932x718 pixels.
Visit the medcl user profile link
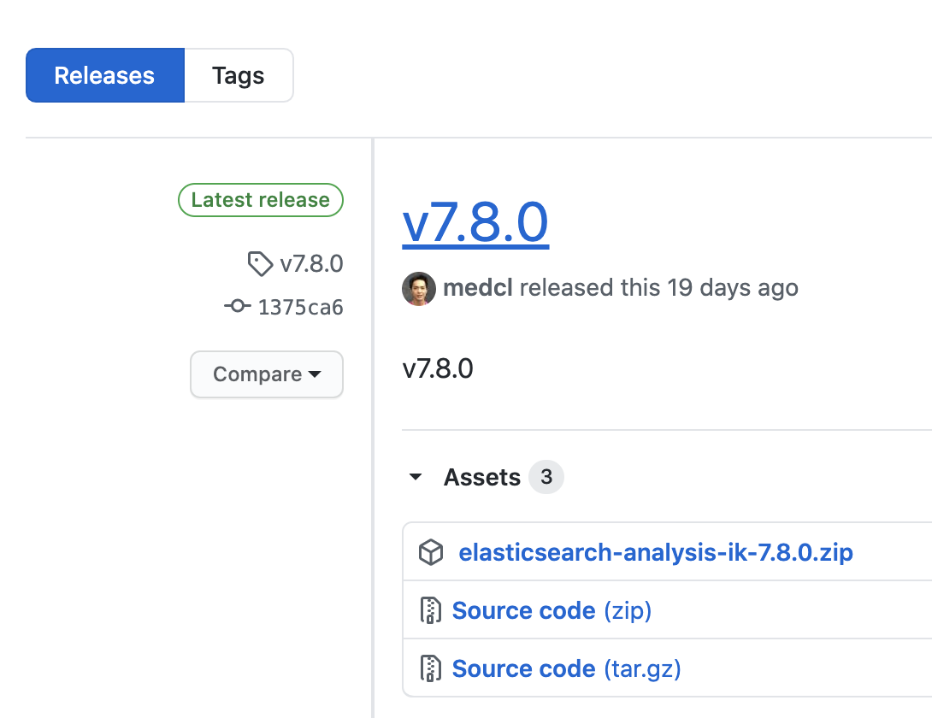(x=477, y=288)
